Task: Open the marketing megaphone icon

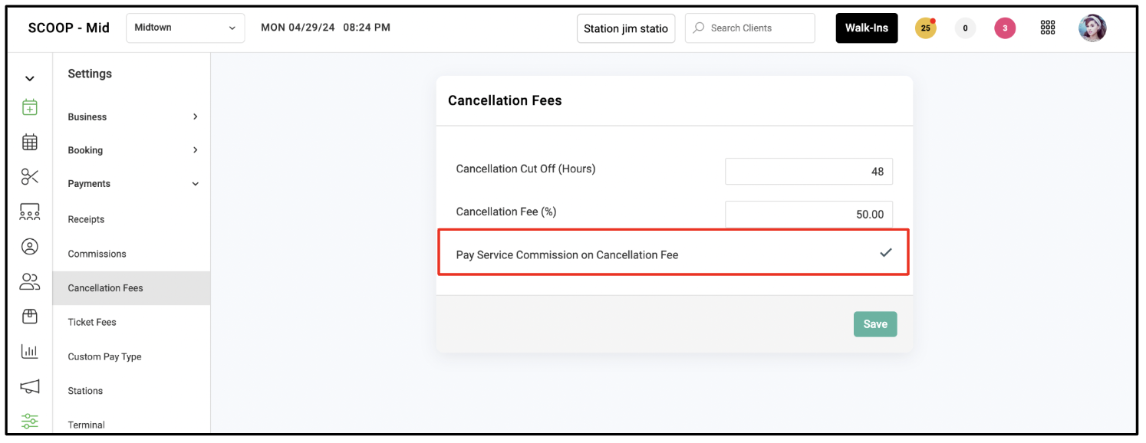Action: 29,386
